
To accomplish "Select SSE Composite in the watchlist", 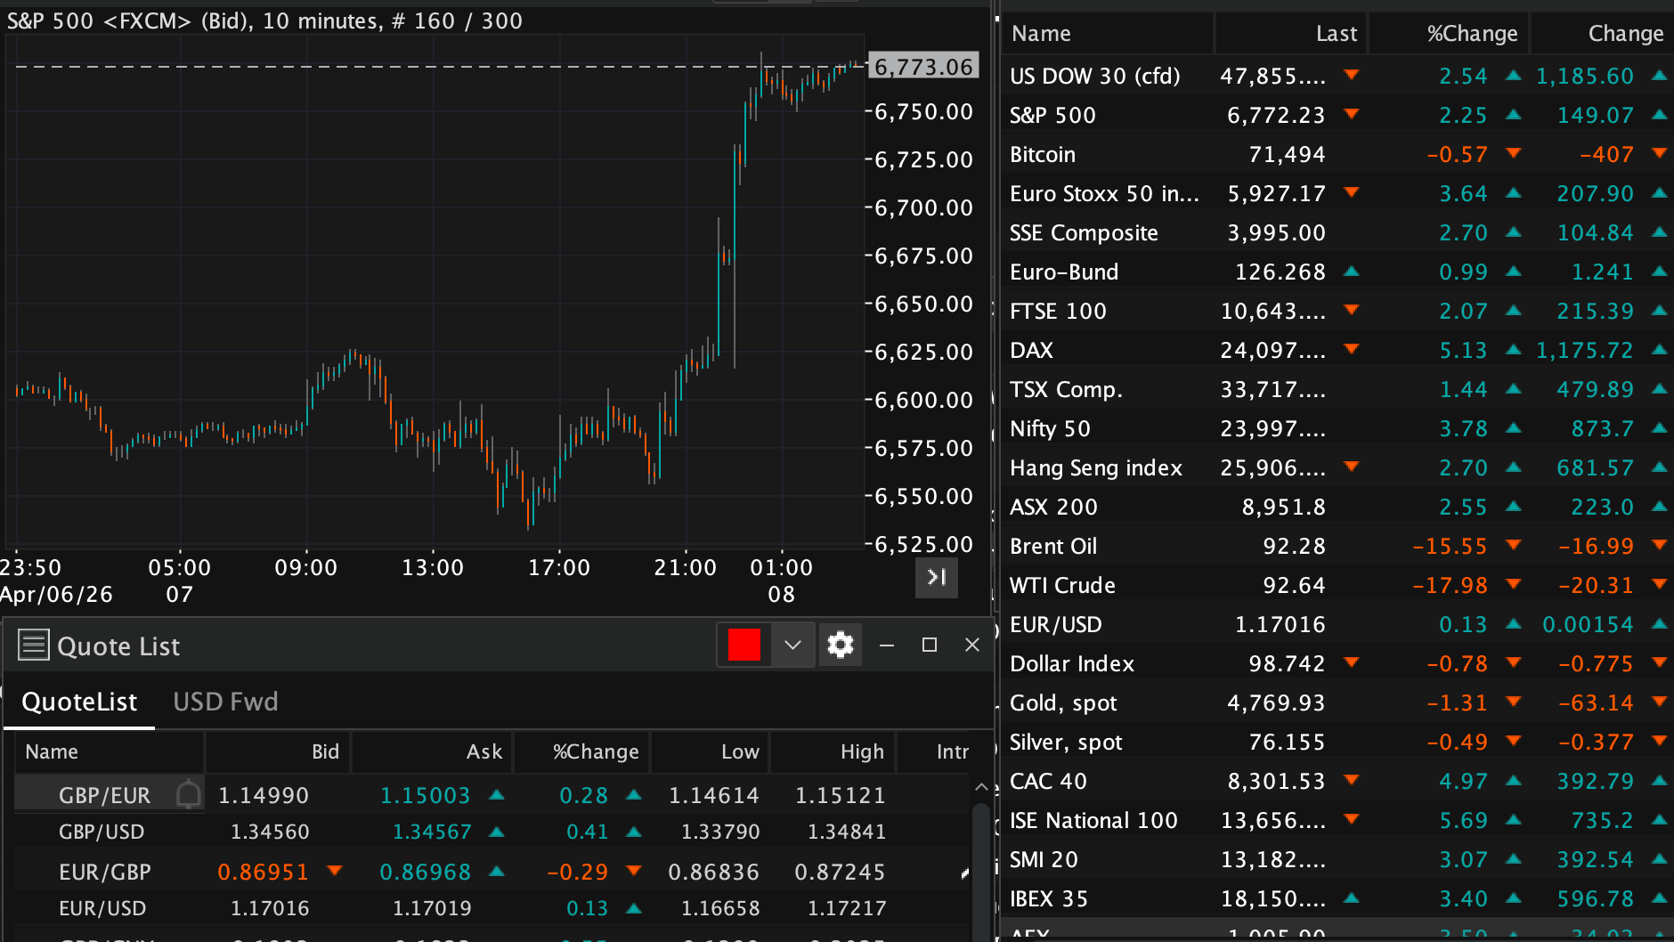I will point(1337,232).
